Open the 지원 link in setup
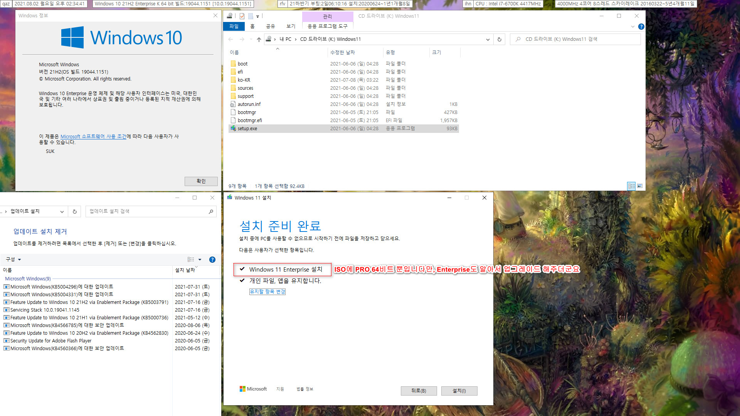This screenshot has height=416, width=740. click(280, 389)
